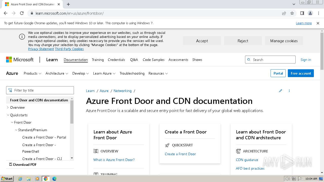The height and width of the screenshot is (182, 324).
Task: Bookmark this page with star icon
Action: pos(292,13)
